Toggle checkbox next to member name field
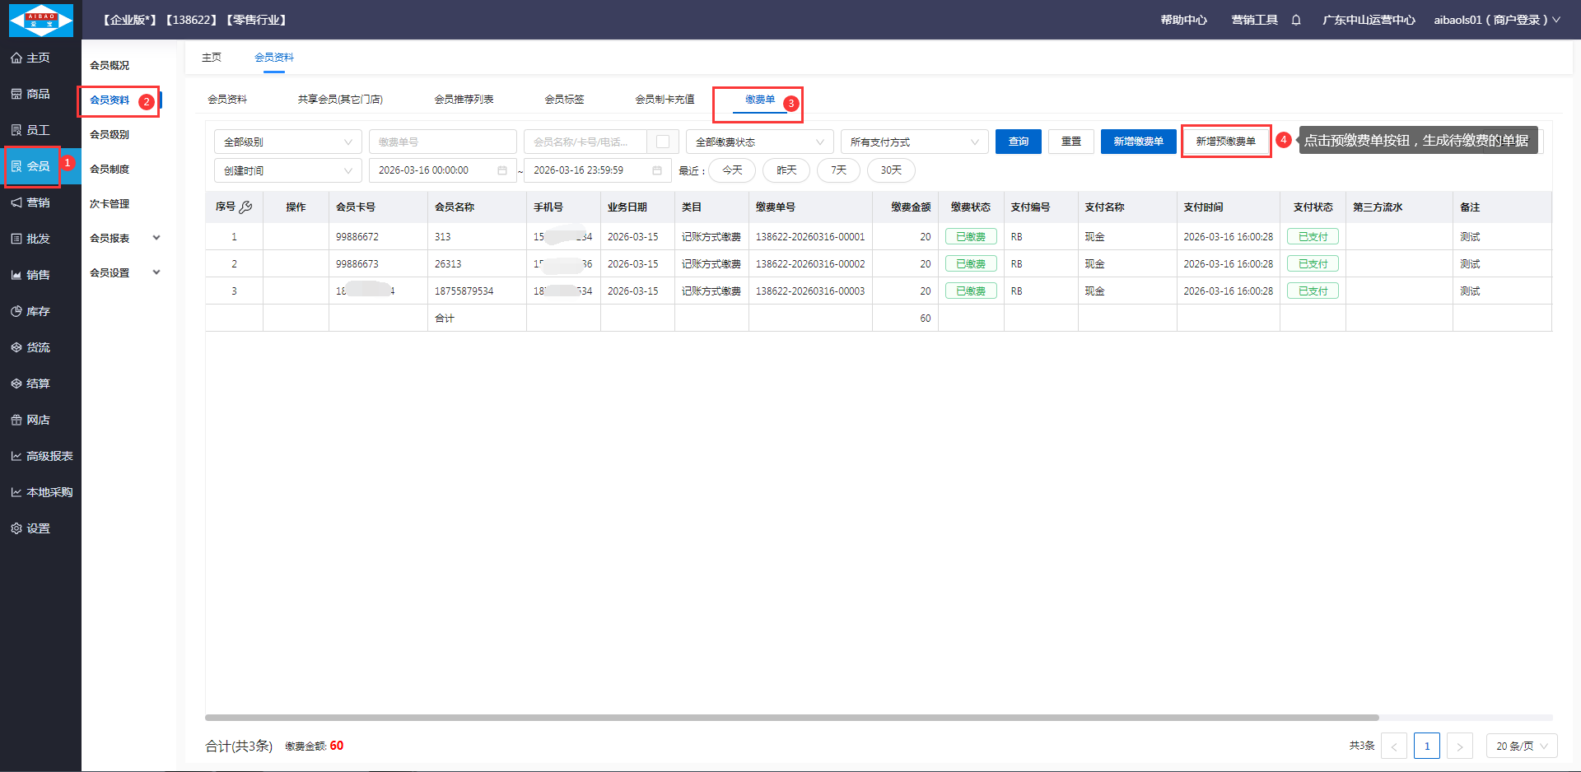 coord(662,142)
